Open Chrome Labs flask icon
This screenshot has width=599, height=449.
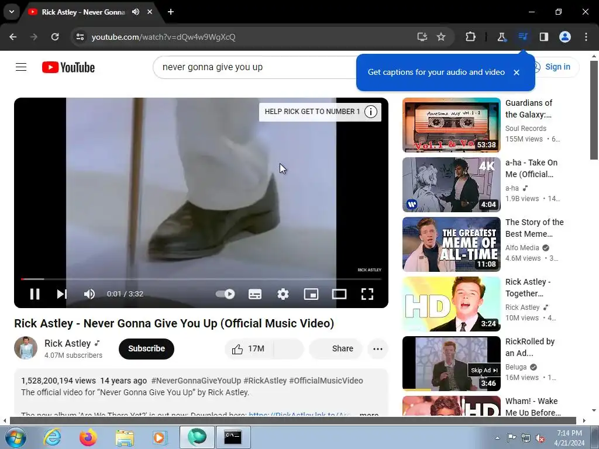[x=501, y=37]
